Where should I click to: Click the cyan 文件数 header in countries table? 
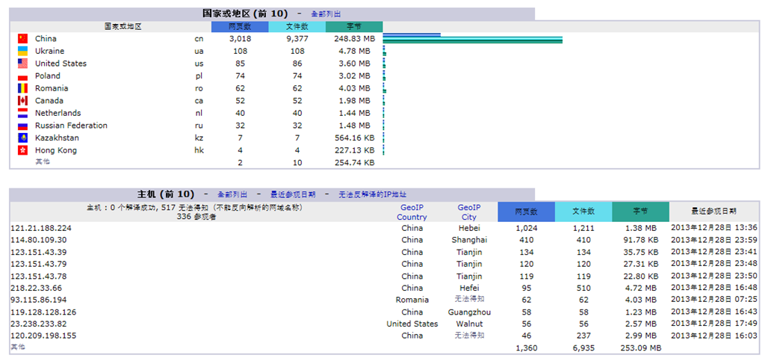click(x=297, y=26)
